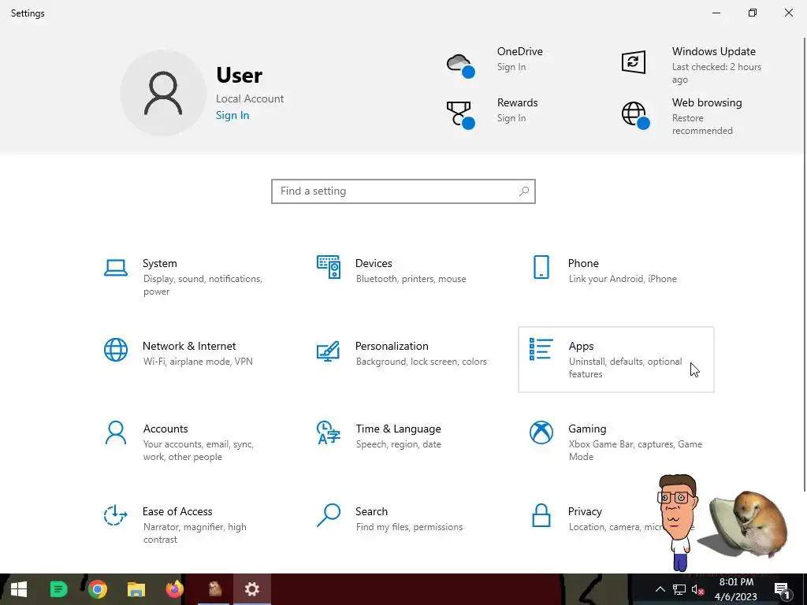Screen dimensions: 807x605
Task: Click the user avatar picture
Action: (x=163, y=93)
